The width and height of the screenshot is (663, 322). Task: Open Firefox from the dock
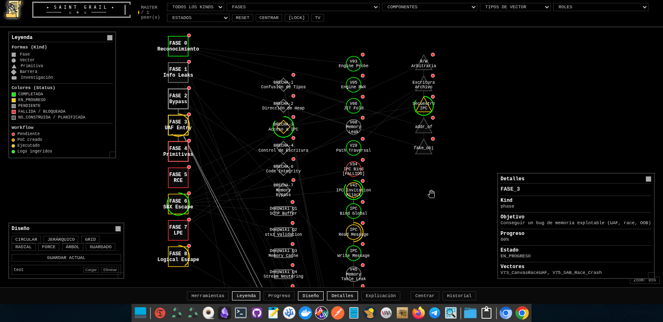[x=419, y=312]
